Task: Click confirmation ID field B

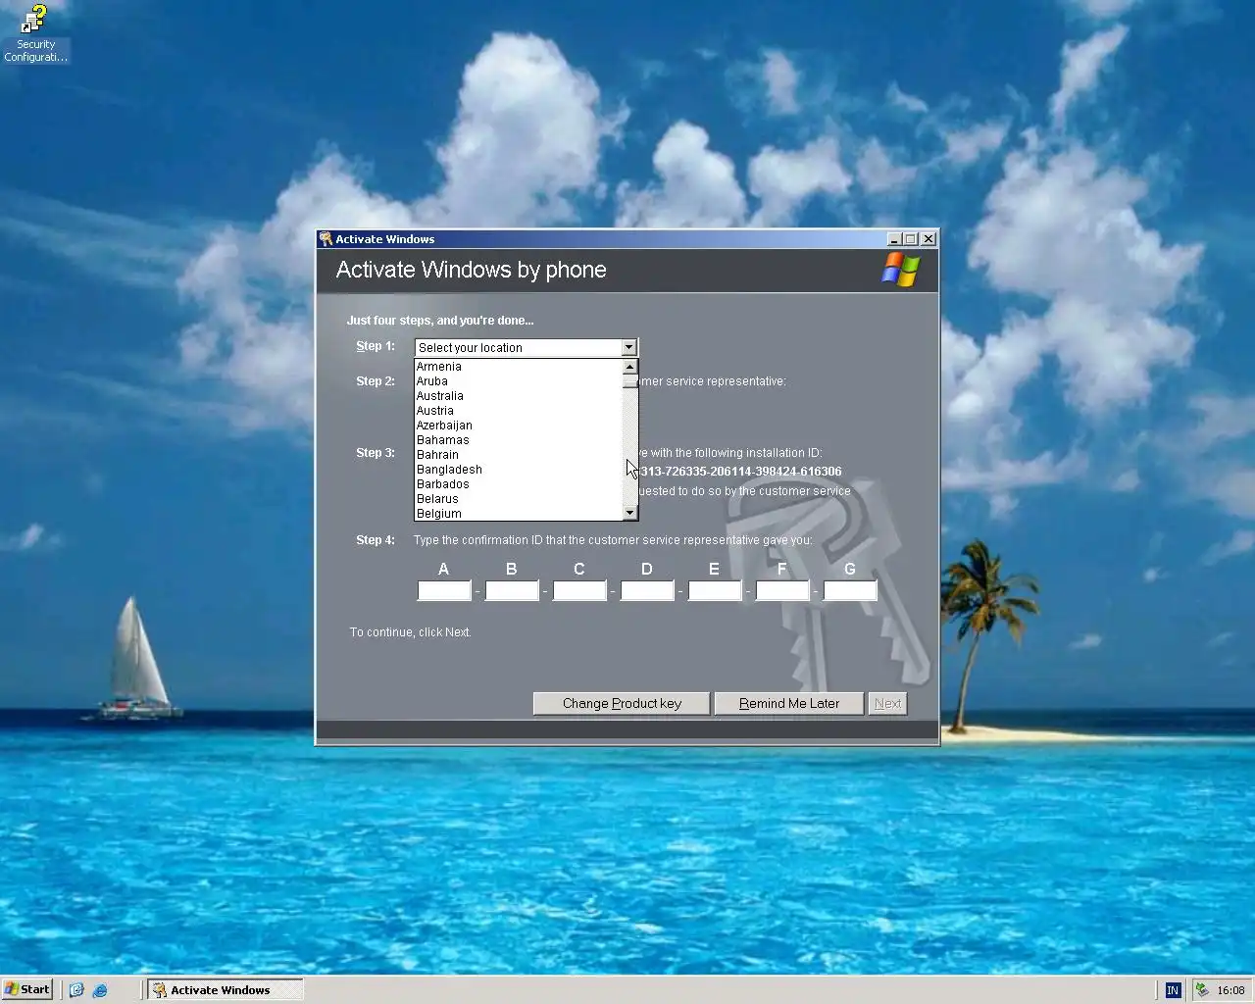Action: click(x=512, y=590)
